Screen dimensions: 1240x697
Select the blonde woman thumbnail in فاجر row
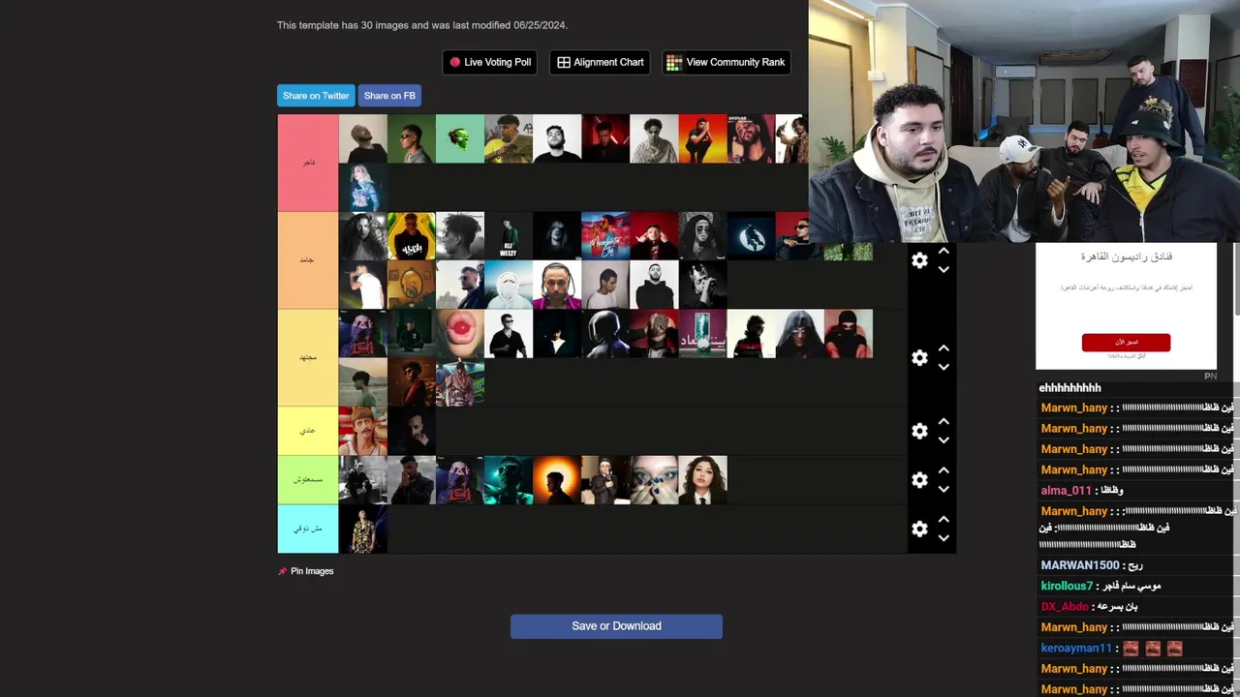[363, 188]
